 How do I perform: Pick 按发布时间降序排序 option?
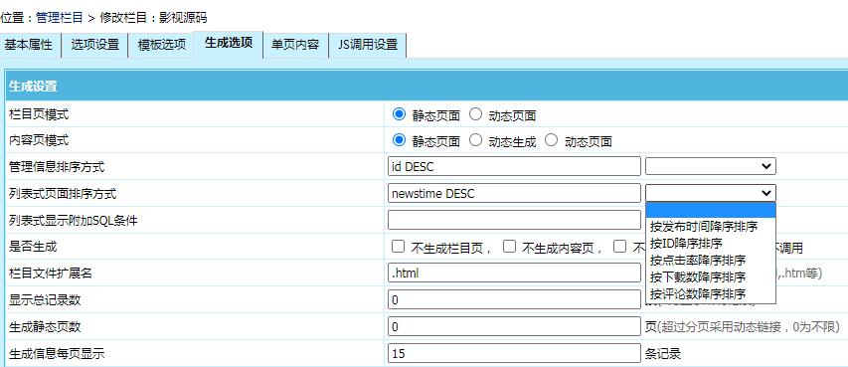[711, 226]
